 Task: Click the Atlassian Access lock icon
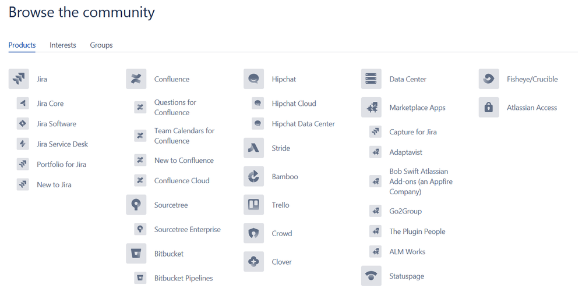coord(489,108)
